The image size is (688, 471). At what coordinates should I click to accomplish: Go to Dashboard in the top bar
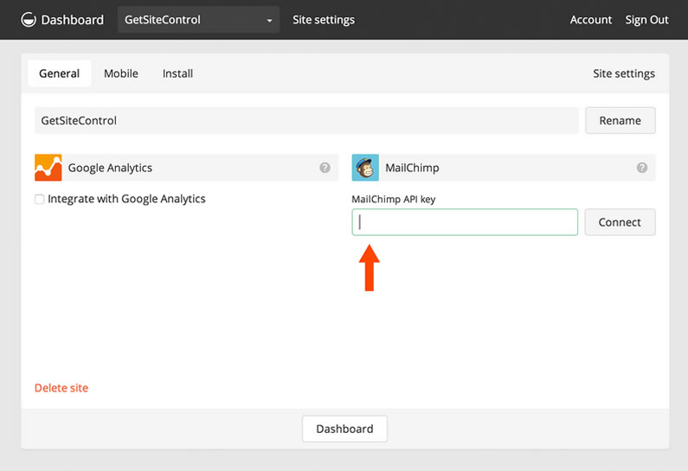pos(73,20)
